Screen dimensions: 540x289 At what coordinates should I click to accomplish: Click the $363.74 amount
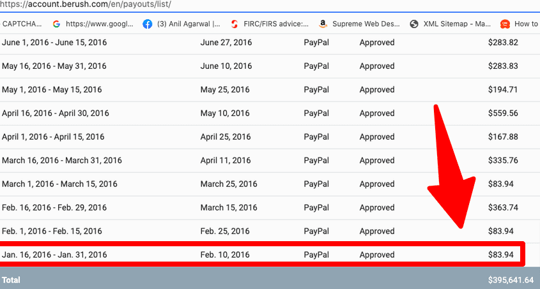point(503,207)
